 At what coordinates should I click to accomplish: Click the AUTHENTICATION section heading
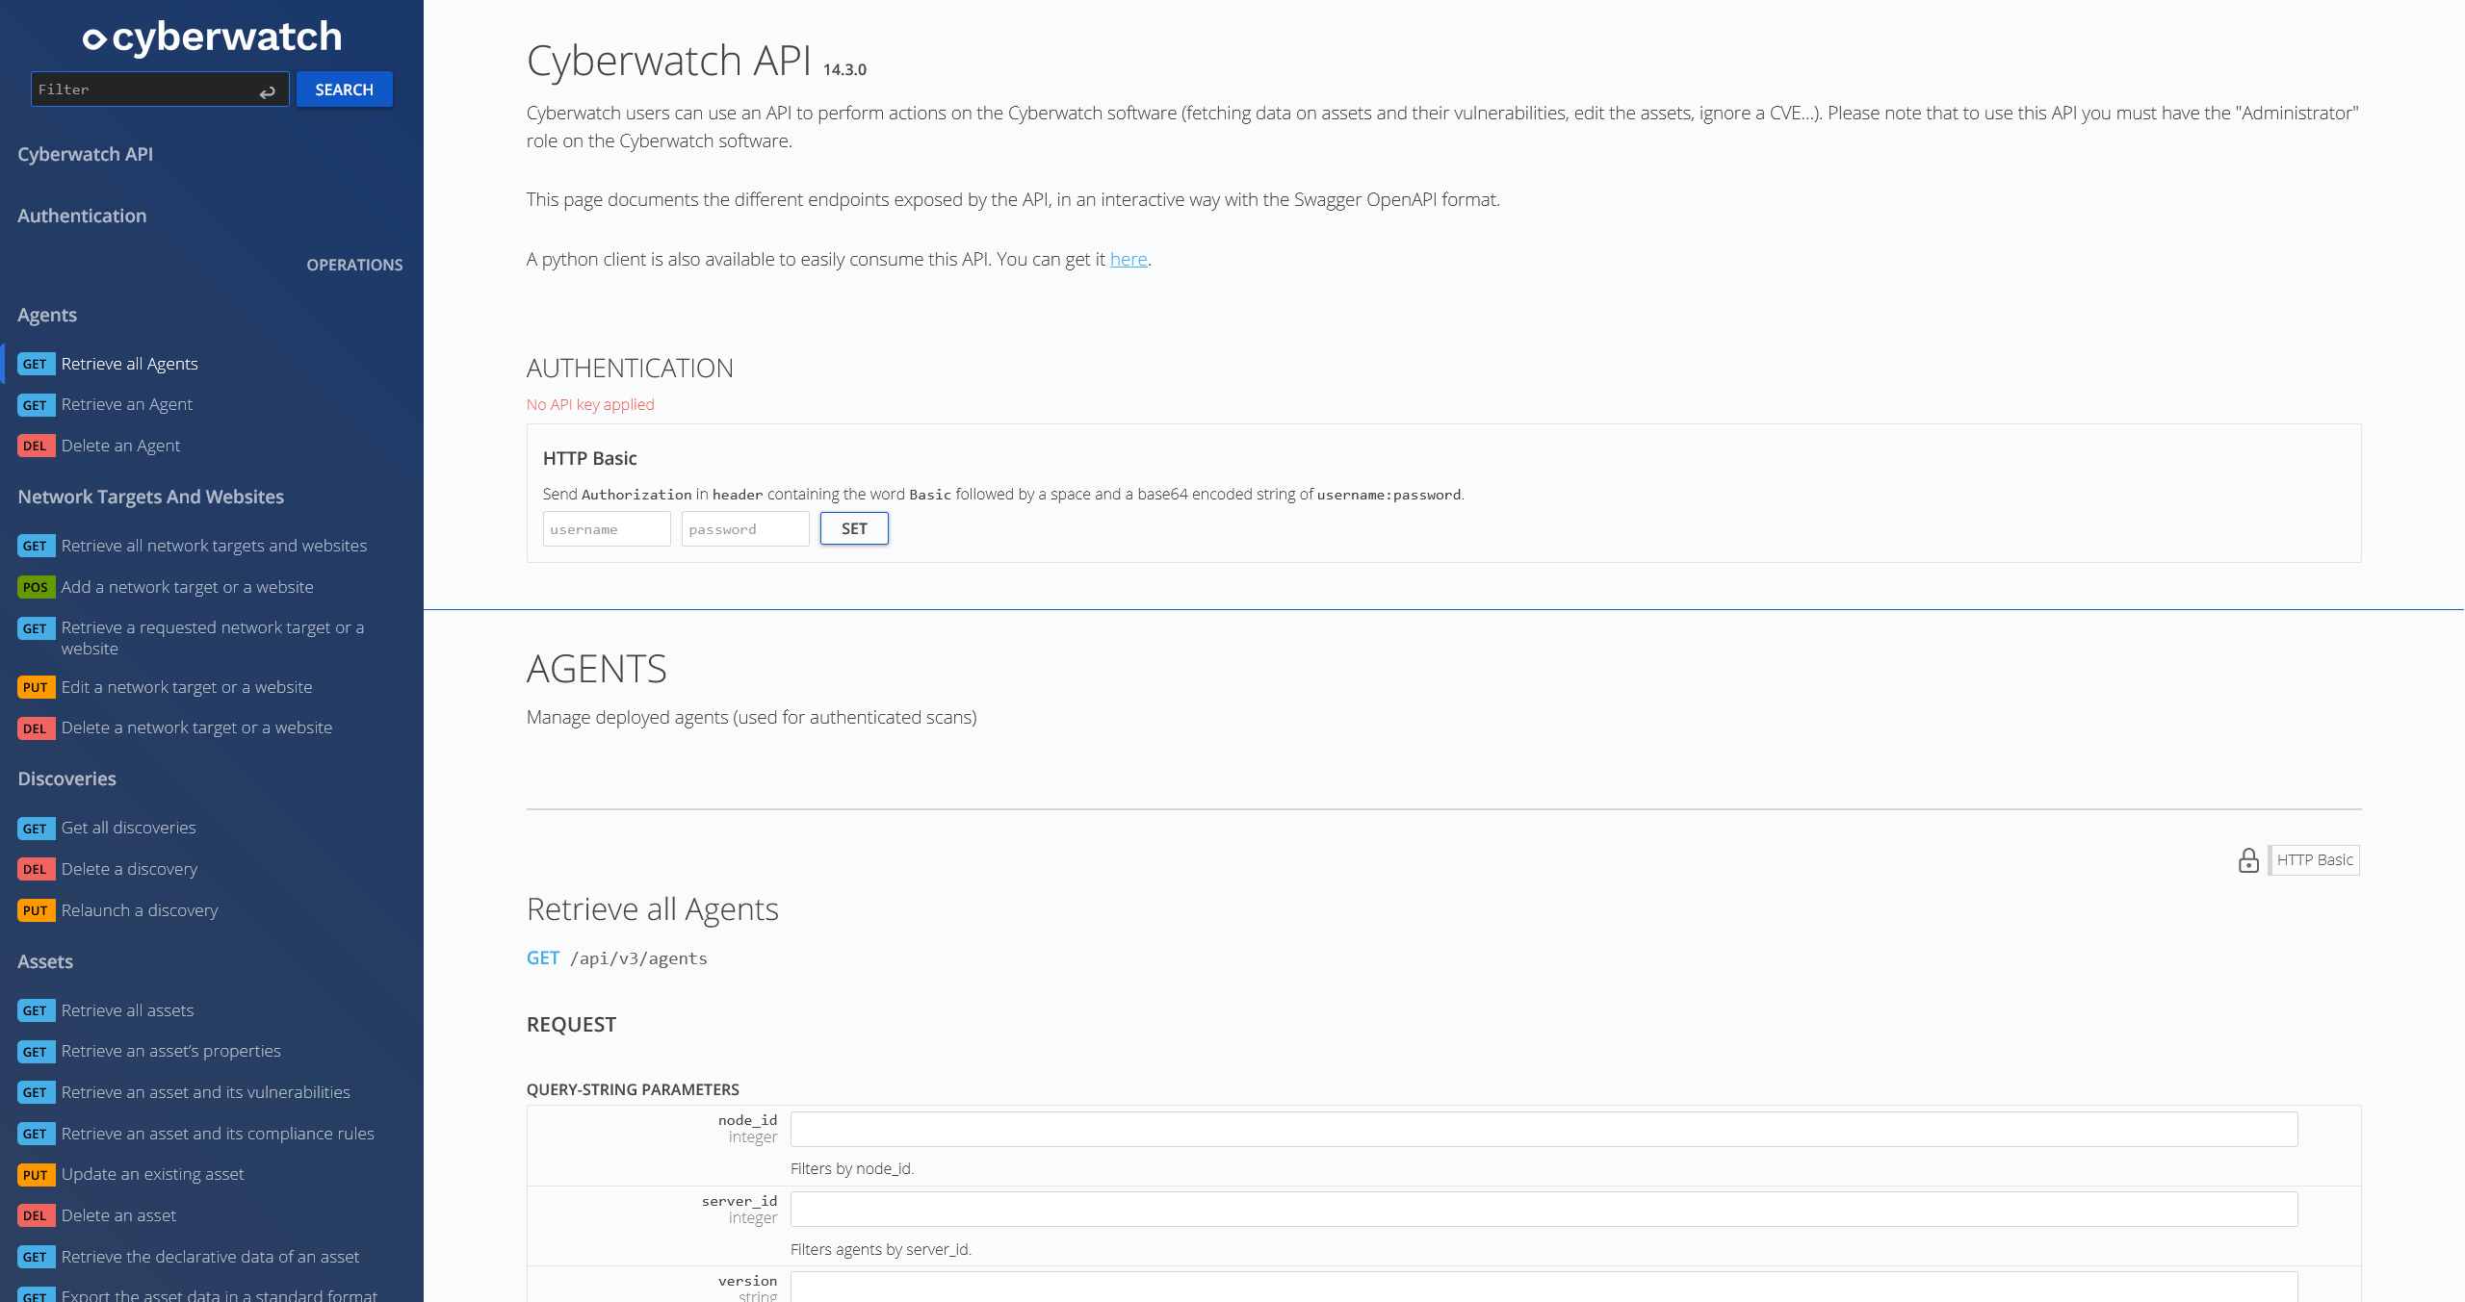[630, 368]
